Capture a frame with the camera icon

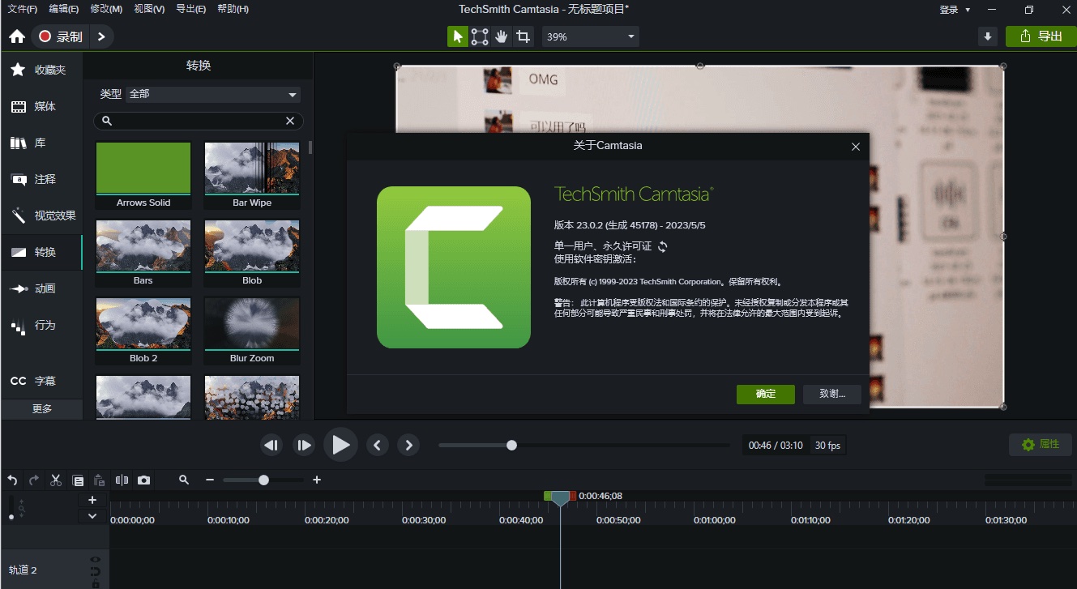(x=144, y=480)
